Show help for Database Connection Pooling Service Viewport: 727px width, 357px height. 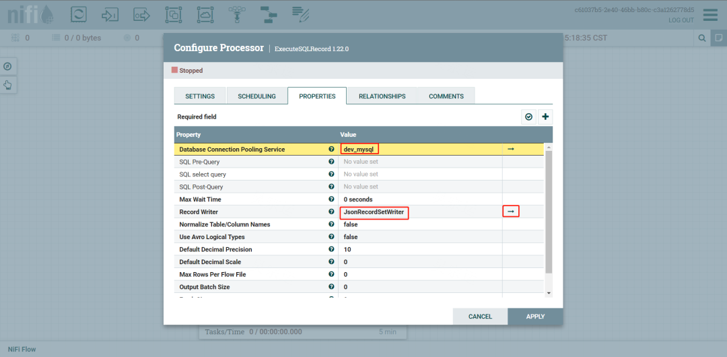tap(331, 149)
